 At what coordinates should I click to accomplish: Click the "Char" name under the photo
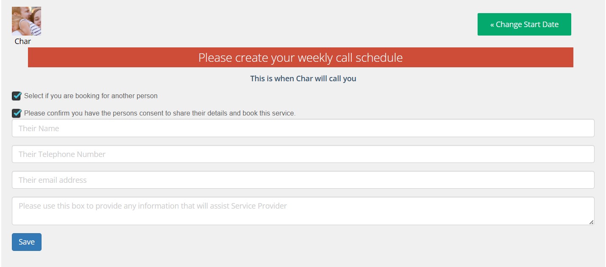point(23,41)
